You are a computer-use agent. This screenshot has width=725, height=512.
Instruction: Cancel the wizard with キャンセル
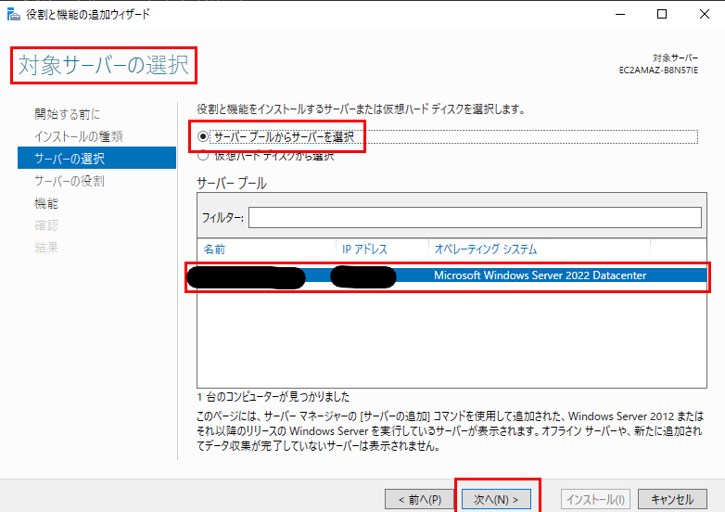672,499
